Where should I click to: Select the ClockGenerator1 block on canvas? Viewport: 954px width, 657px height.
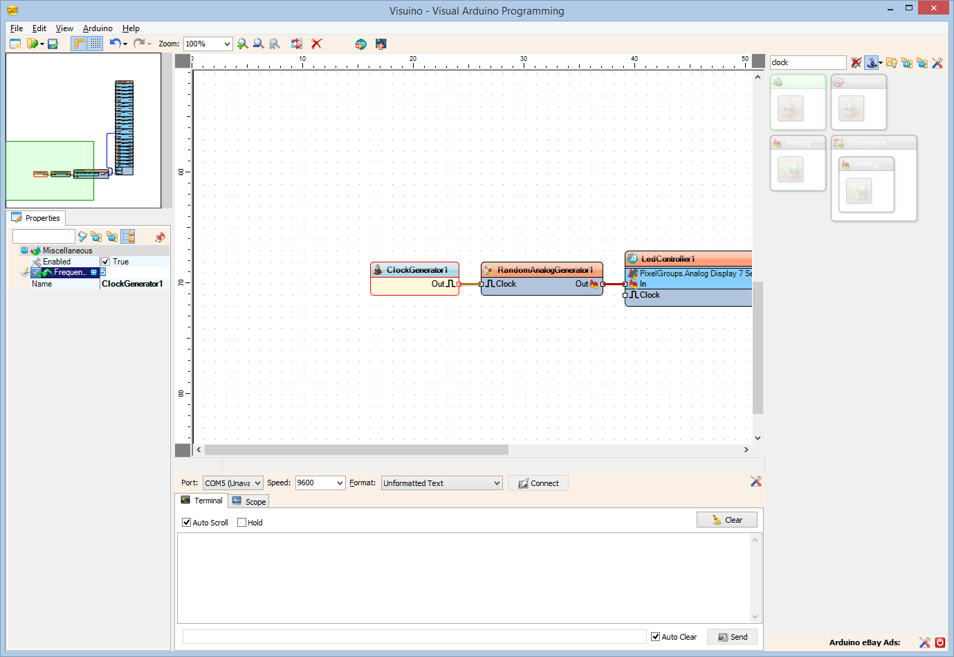point(415,278)
